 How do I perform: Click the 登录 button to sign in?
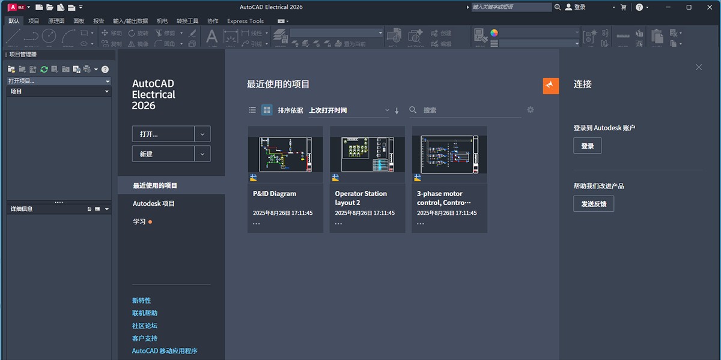pos(587,145)
